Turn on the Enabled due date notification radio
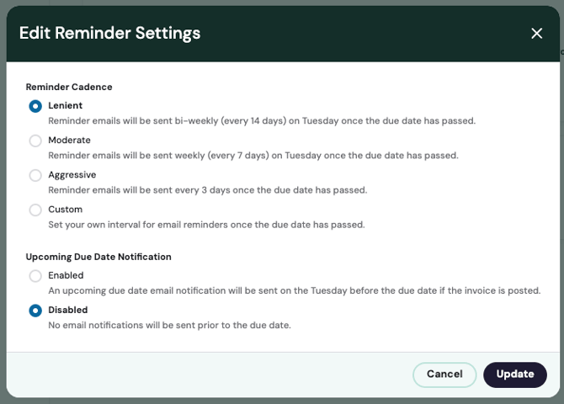This screenshot has width=564, height=404. click(x=35, y=276)
